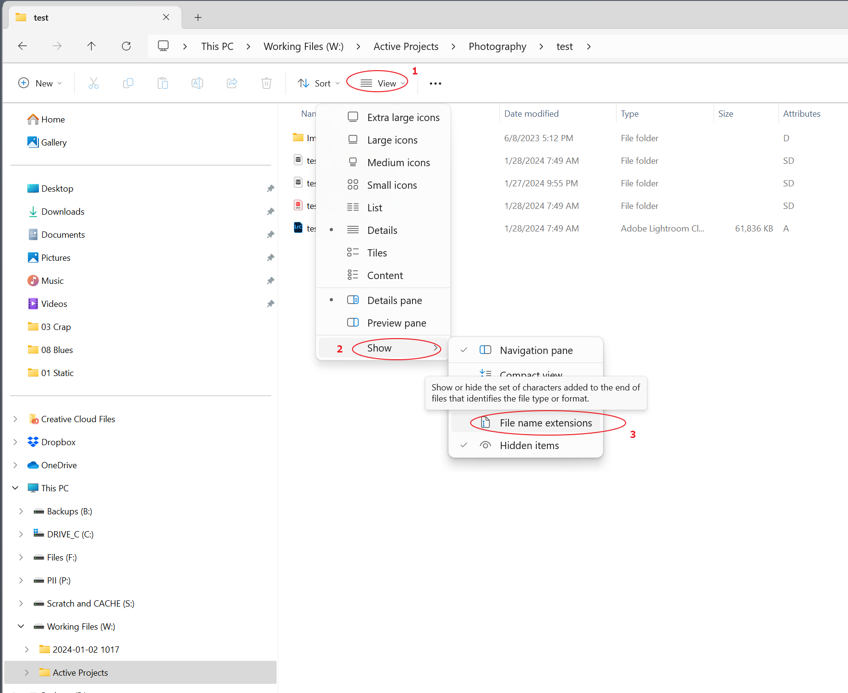Share the selected file

point(232,83)
